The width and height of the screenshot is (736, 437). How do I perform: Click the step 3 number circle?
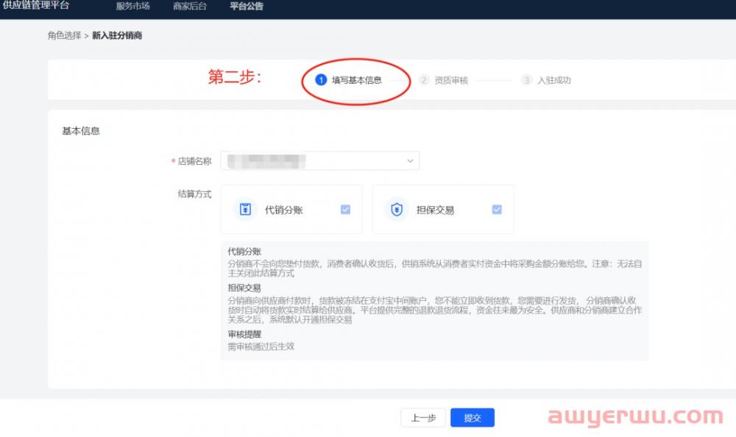(526, 80)
